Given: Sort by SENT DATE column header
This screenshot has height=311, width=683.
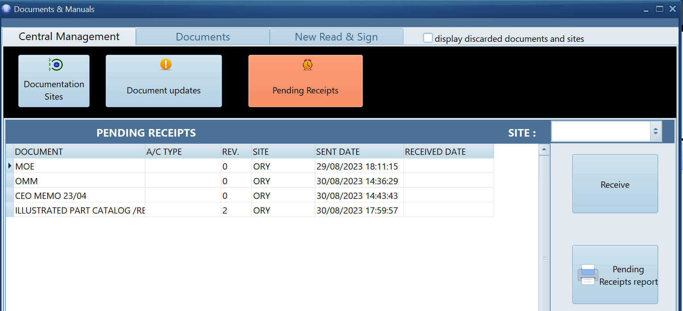Looking at the screenshot, I should click(359, 152).
